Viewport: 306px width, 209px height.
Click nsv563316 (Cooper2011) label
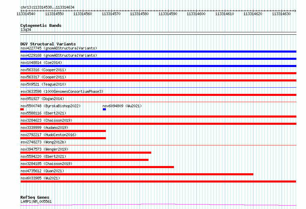(43, 70)
